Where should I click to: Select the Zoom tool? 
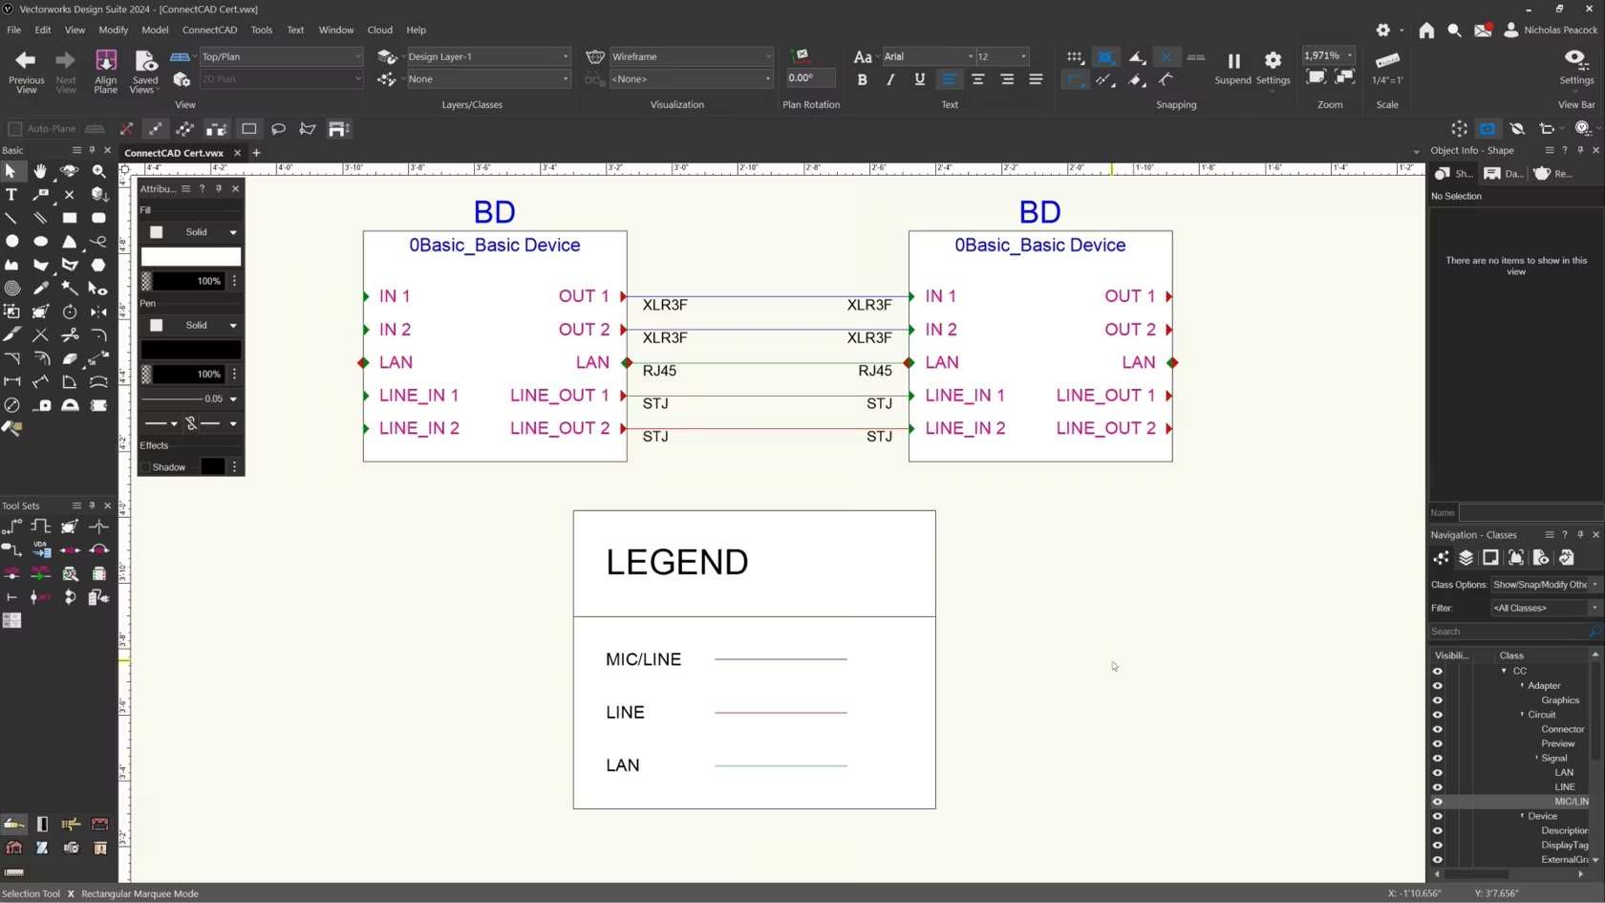point(98,171)
